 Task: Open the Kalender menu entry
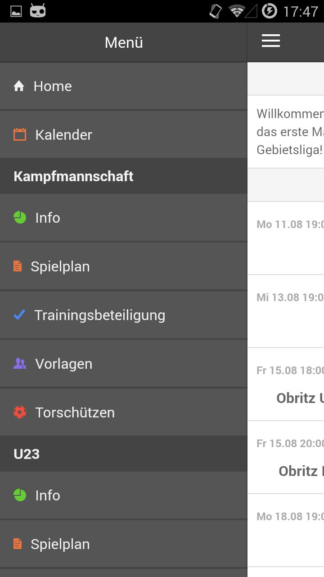[64, 135]
